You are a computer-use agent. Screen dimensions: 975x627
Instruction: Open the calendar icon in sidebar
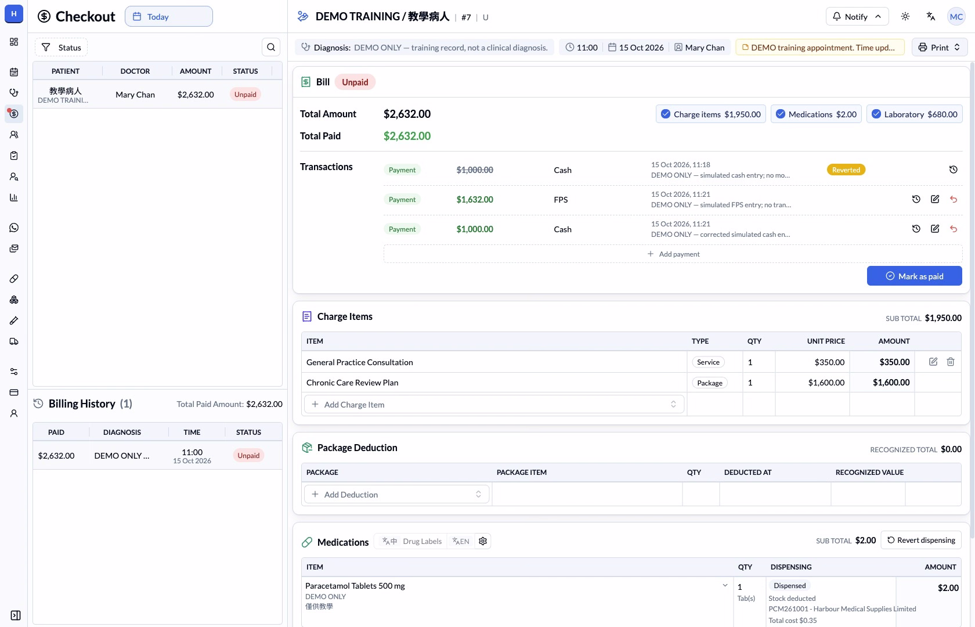click(x=14, y=72)
